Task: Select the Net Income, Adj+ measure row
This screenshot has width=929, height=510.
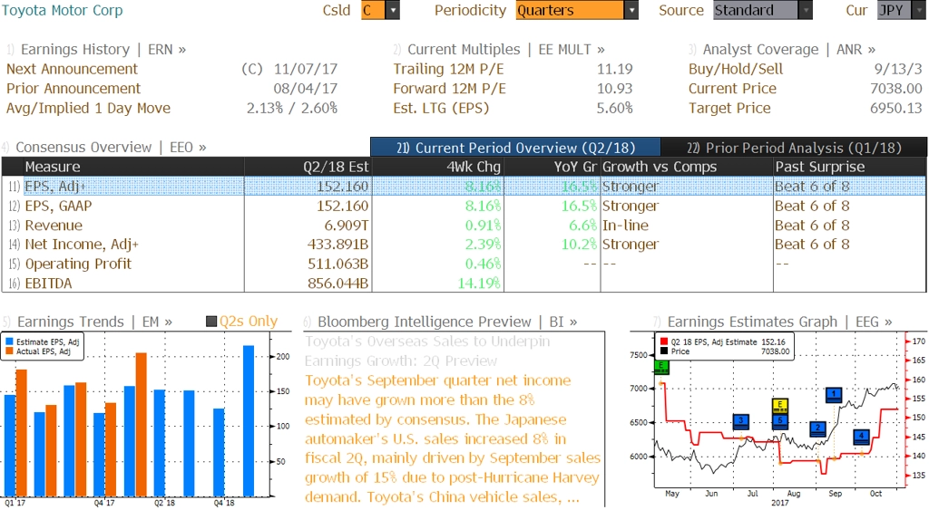Action: [x=464, y=245]
